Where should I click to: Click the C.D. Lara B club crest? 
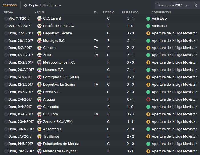coord(39,19)
